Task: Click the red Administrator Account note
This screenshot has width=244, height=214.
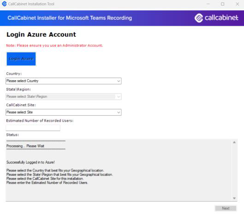Action: tap(54, 46)
